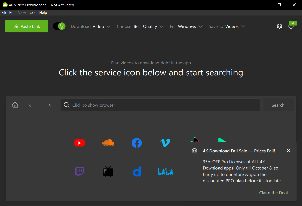Open the Twitch service icon
The image size is (302, 206).
(79, 171)
